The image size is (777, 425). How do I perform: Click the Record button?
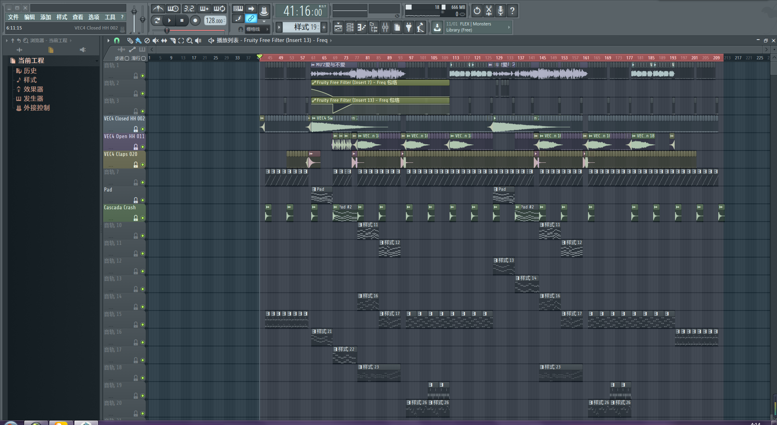click(195, 20)
